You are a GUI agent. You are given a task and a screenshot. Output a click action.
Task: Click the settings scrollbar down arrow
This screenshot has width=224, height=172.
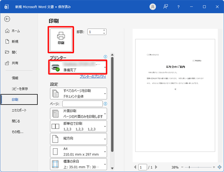112,168
